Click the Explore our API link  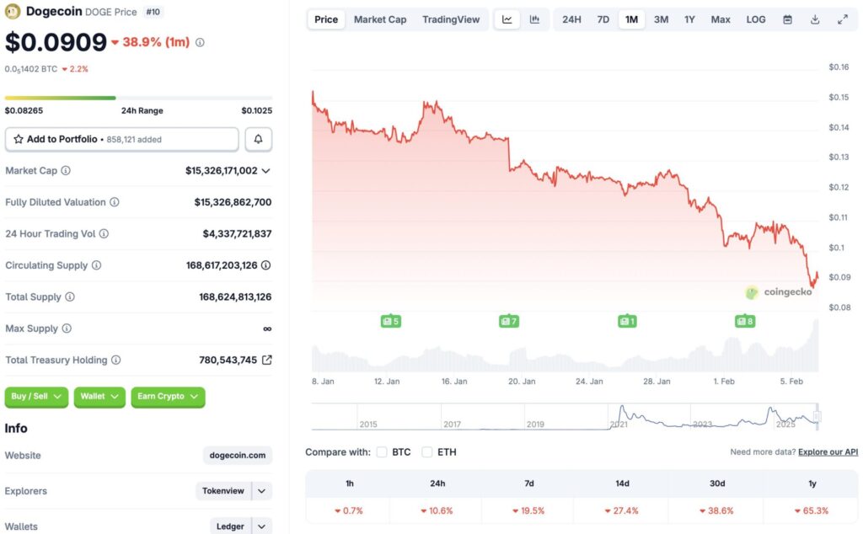[828, 451]
